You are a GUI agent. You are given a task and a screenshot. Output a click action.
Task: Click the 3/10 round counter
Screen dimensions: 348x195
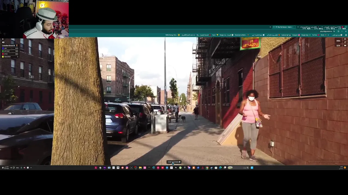coord(338,46)
